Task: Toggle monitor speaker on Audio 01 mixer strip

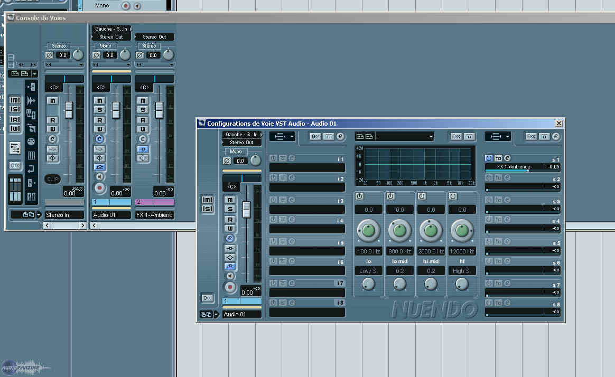Action: pos(100,177)
